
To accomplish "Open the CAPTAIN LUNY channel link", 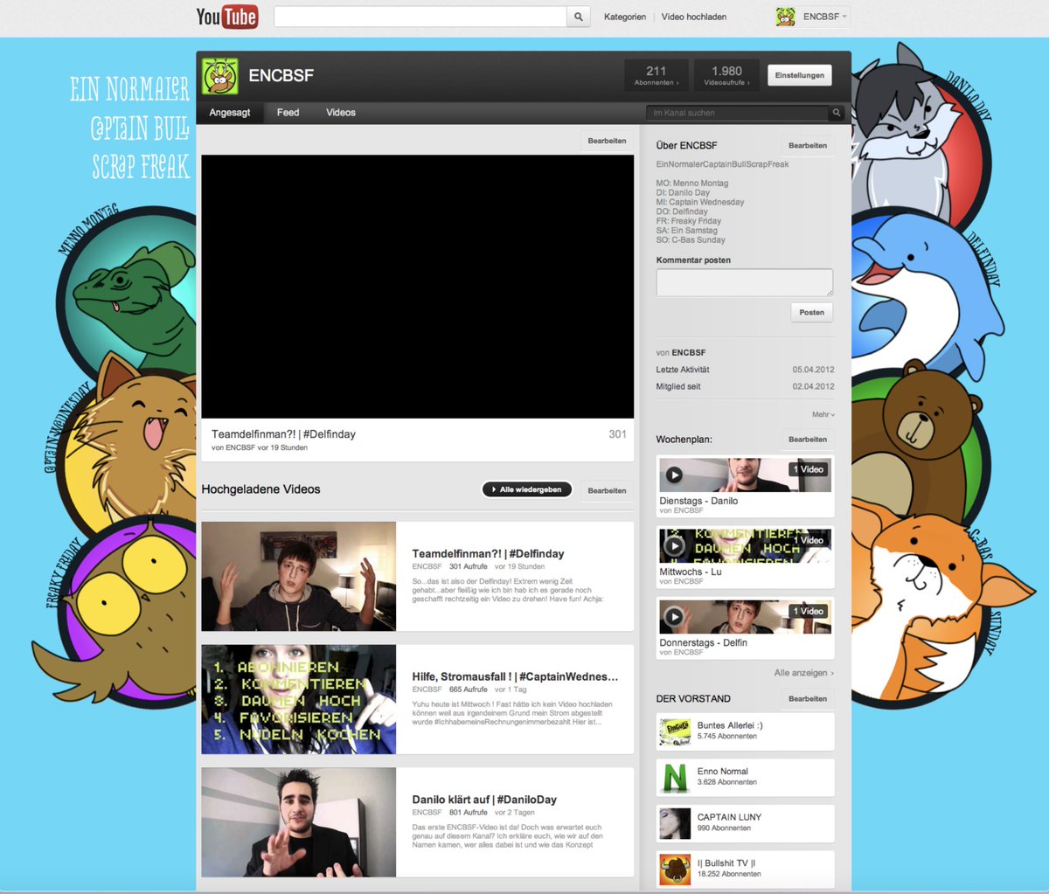I will pos(729,817).
